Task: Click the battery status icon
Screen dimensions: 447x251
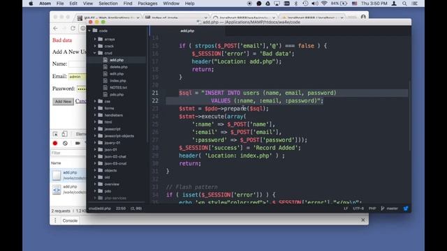Action: click(x=344, y=3)
